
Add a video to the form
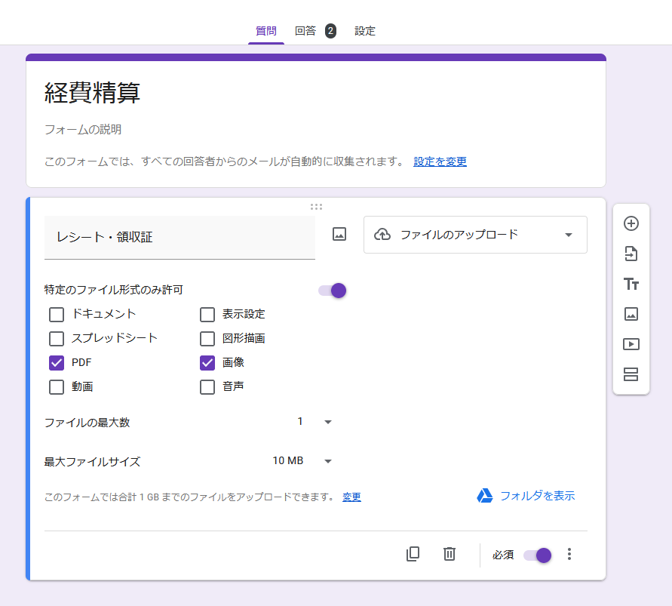(631, 344)
